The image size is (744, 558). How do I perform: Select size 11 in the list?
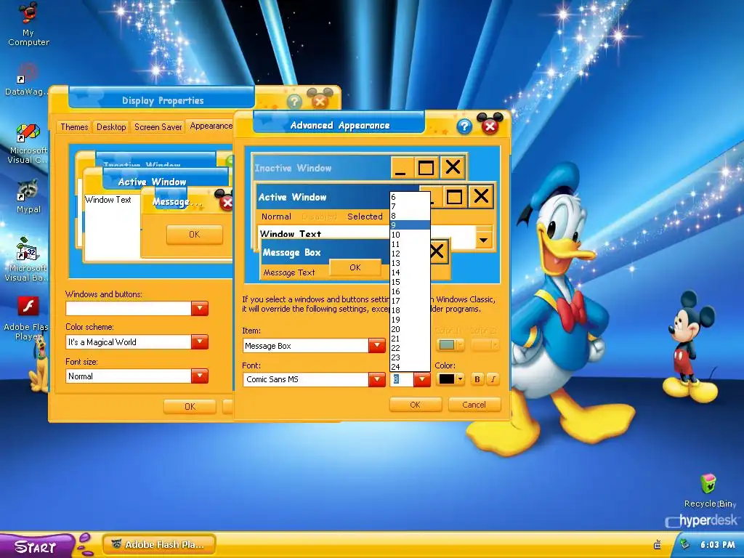click(410, 244)
